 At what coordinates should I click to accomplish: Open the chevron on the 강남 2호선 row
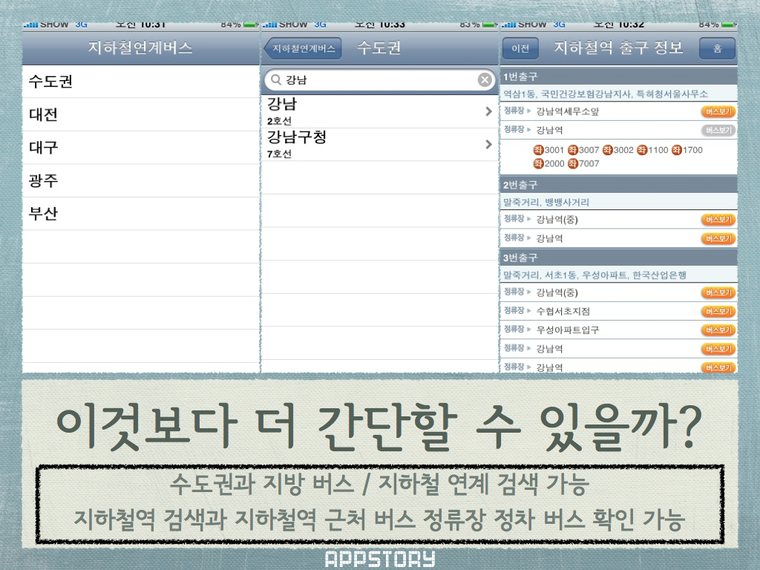pos(488,111)
